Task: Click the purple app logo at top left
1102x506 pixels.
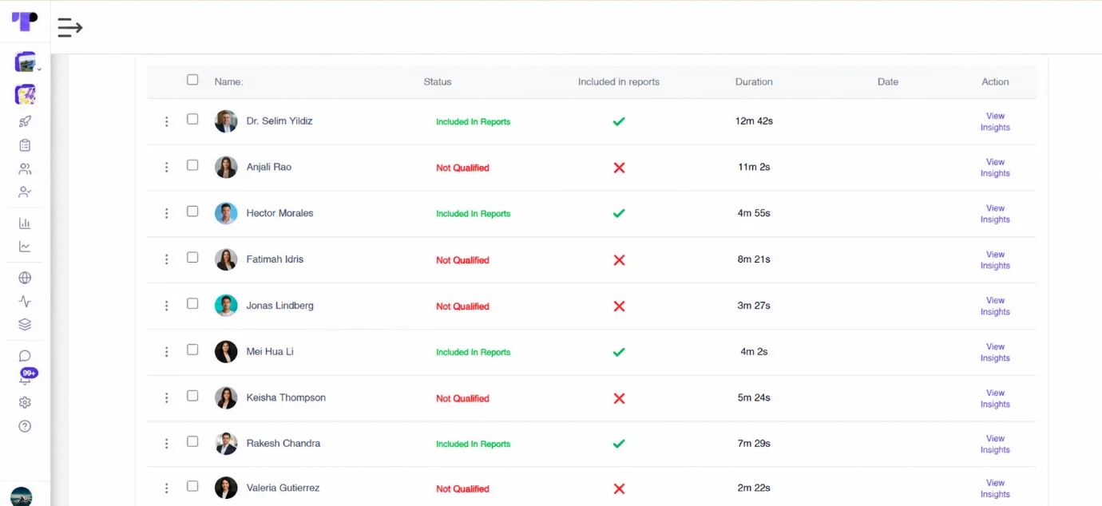Action: pyautogui.click(x=25, y=22)
